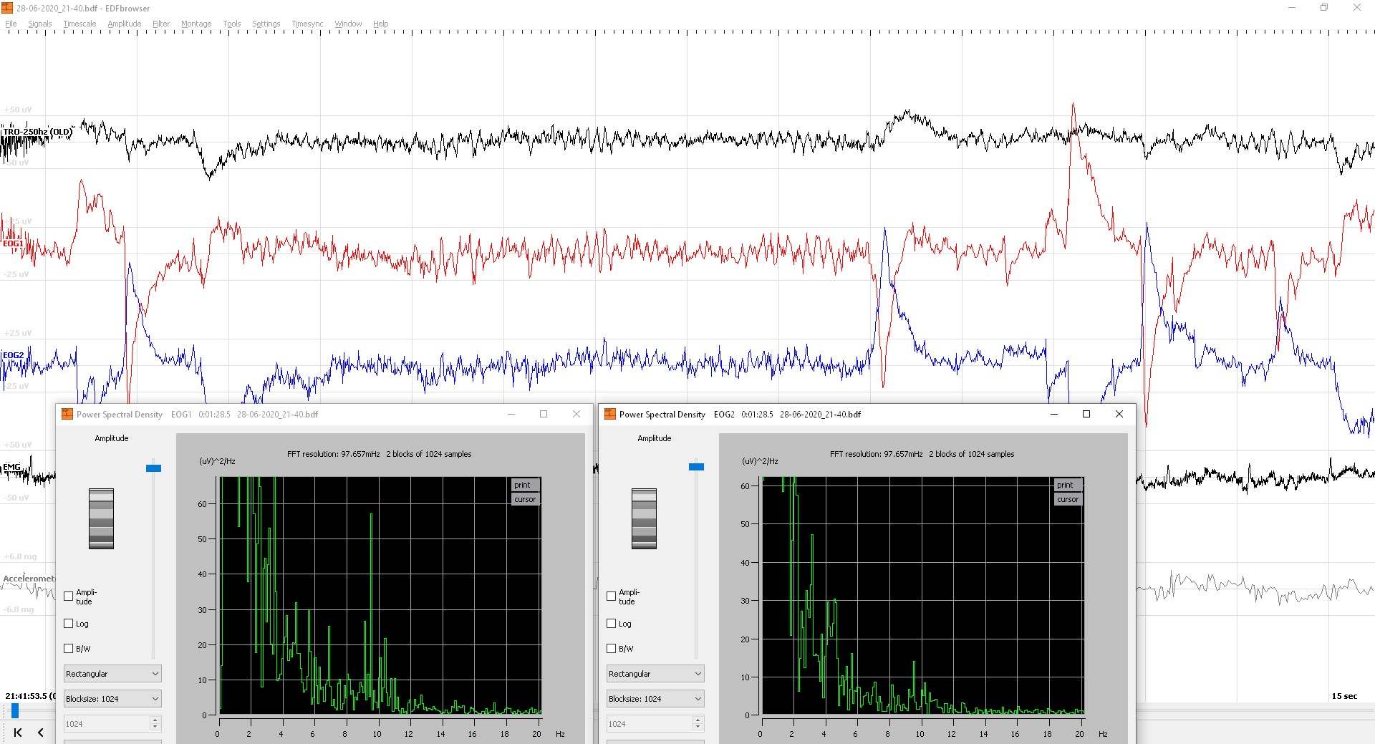Open the Timesync menu
The height and width of the screenshot is (744, 1375).
pyautogui.click(x=307, y=24)
